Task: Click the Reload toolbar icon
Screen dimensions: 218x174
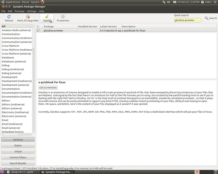Action: click(x=9, y=17)
